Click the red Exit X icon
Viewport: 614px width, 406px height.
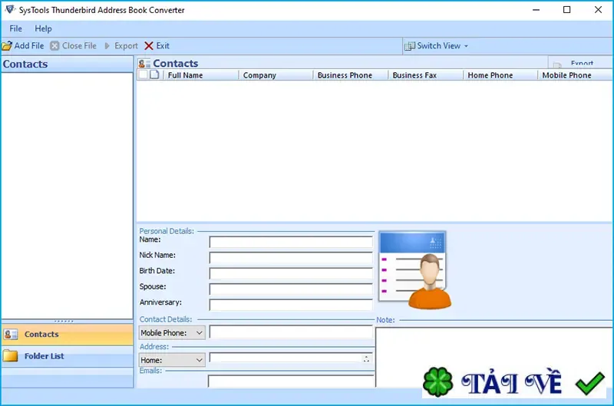click(149, 46)
